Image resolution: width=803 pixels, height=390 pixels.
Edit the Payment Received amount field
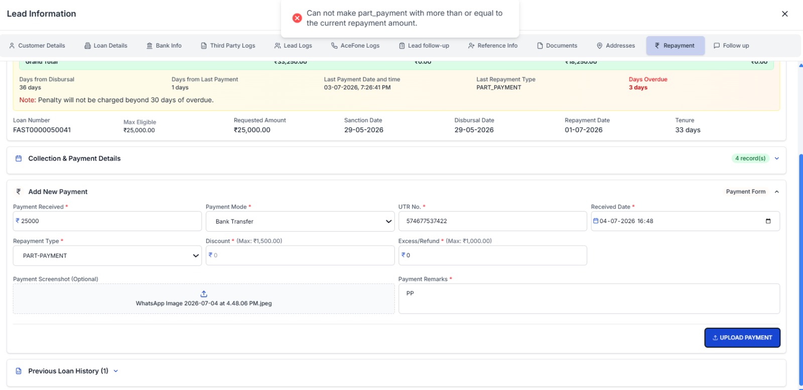tap(107, 221)
